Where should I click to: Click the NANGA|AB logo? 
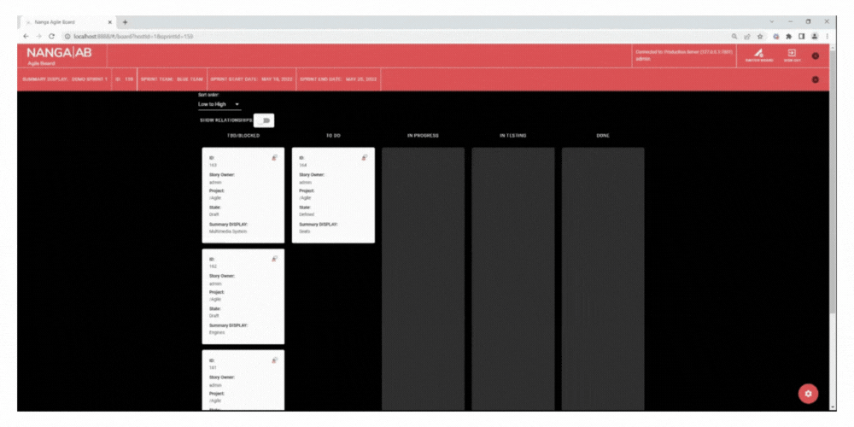tap(59, 54)
